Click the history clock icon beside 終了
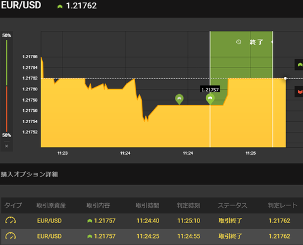Screen dimensions: 303x245 click(x=239, y=42)
